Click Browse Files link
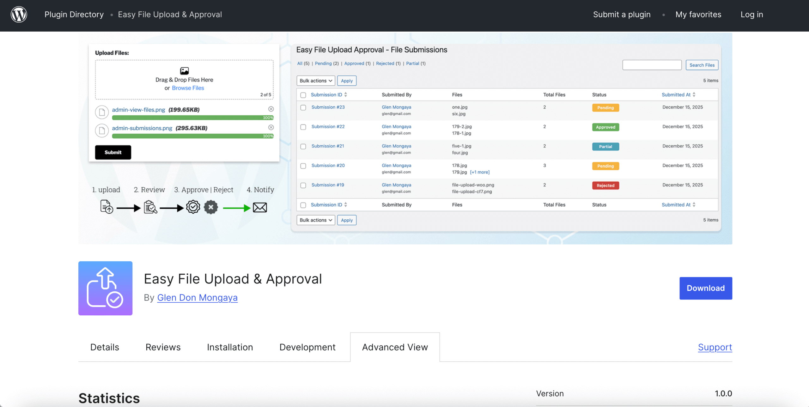Screen dimensions: 809x407 point(188,88)
